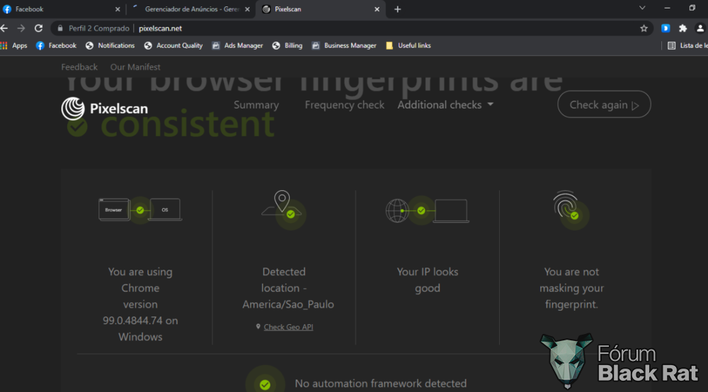The image size is (708, 392).
Task: Click the Check again button
Action: tap(604, 105)
